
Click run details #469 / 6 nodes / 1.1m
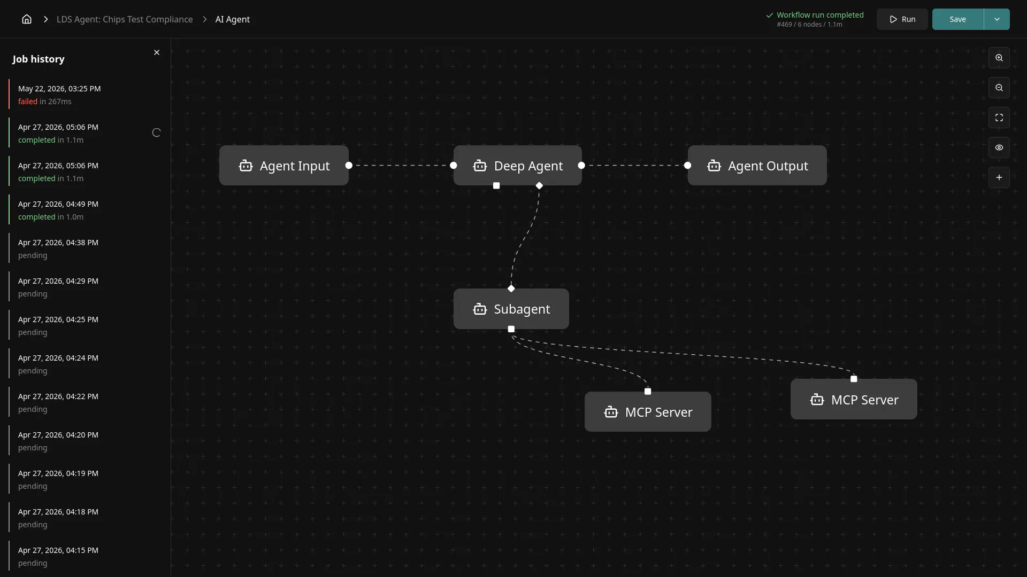click(x=809, y=25)
